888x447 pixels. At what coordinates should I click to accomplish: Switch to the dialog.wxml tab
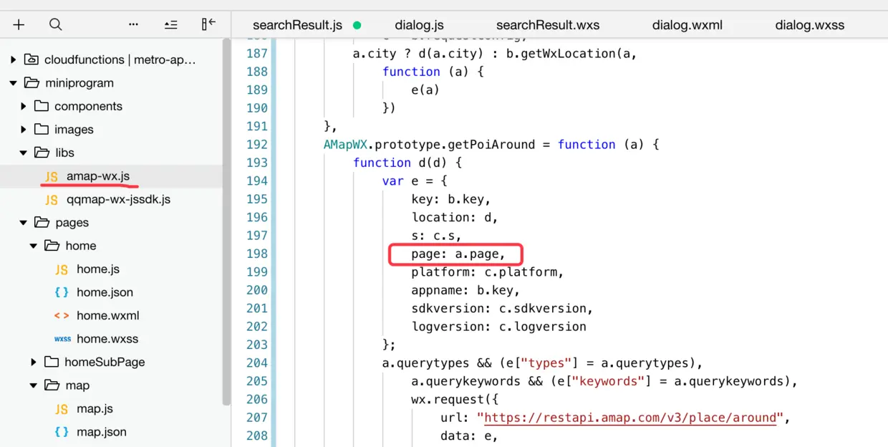point(687,25)
